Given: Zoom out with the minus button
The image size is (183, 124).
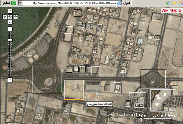Looking at the screenshot, I should [x=10, y=80].
